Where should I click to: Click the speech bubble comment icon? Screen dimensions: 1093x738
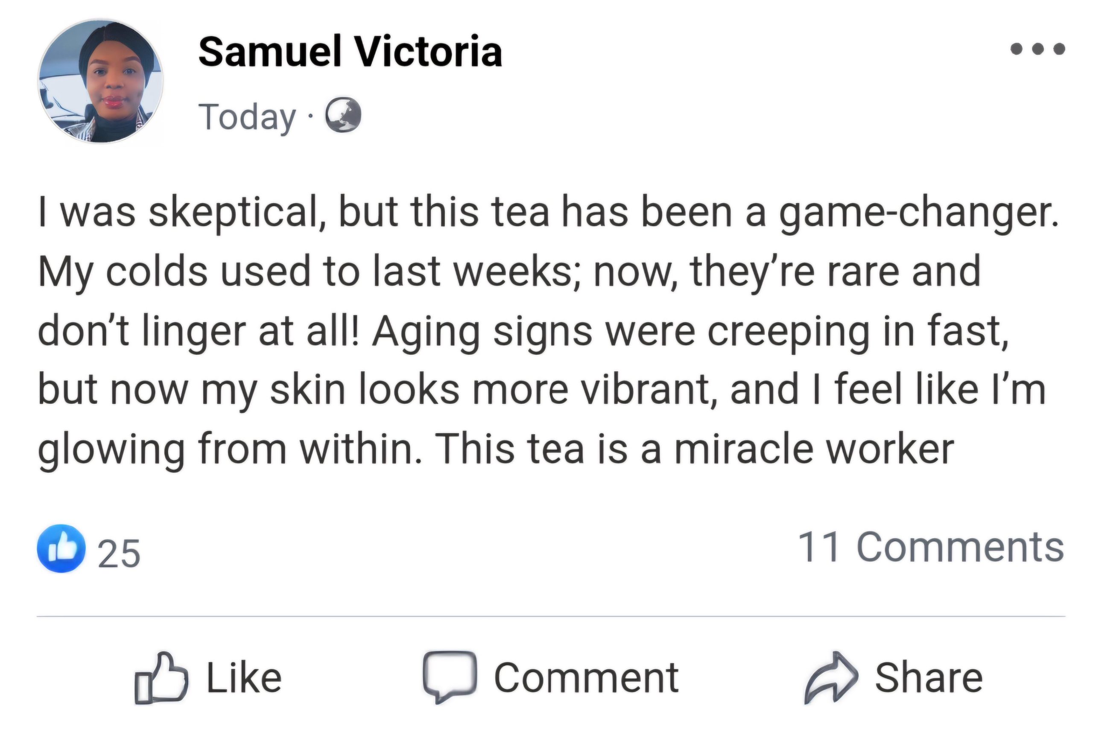(x=449, y=676)
